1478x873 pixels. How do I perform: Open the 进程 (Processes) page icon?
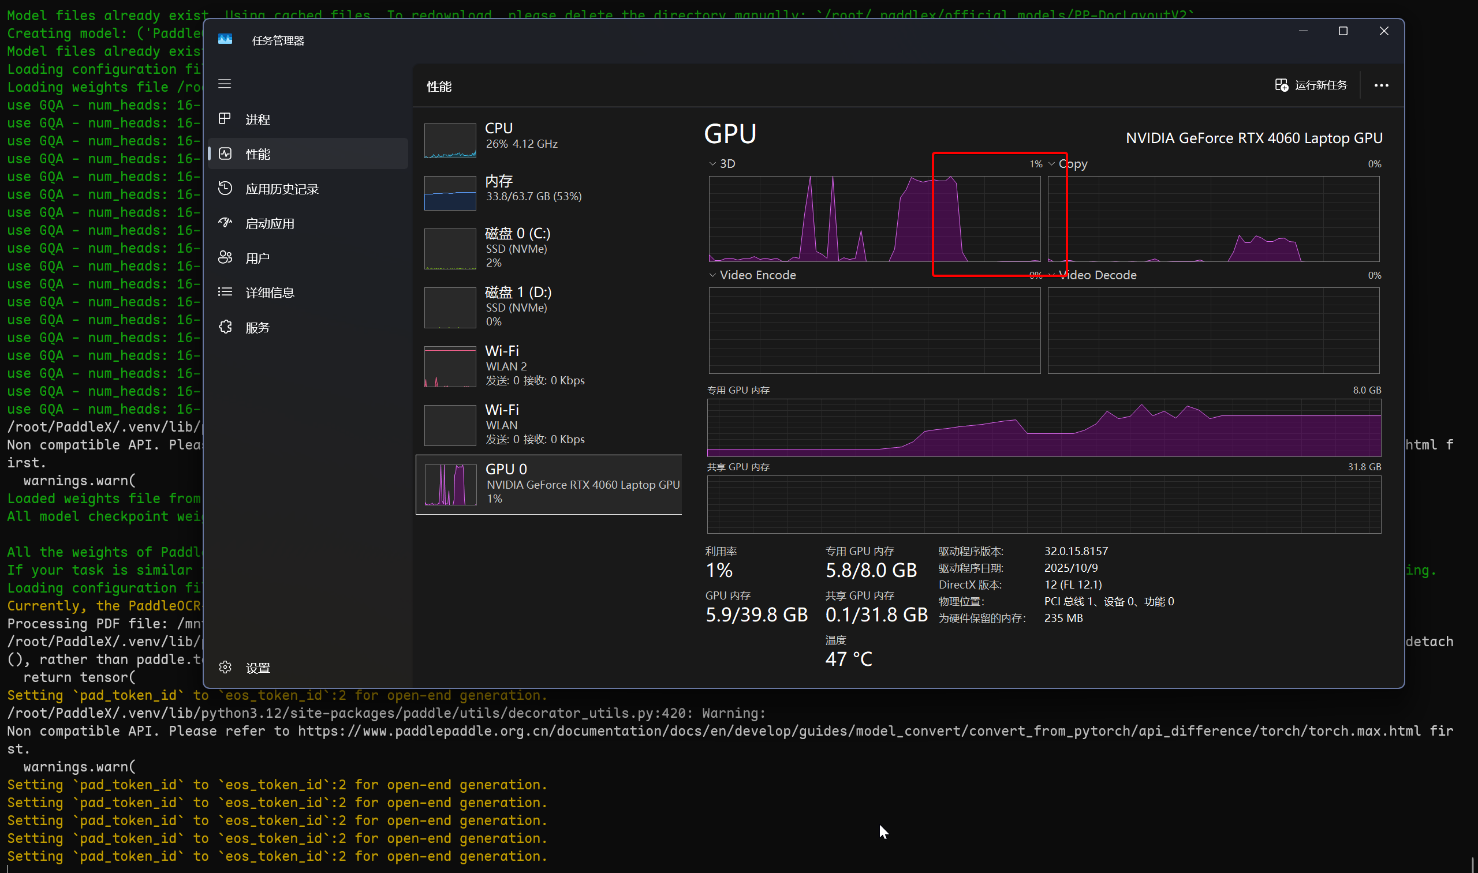224,119
